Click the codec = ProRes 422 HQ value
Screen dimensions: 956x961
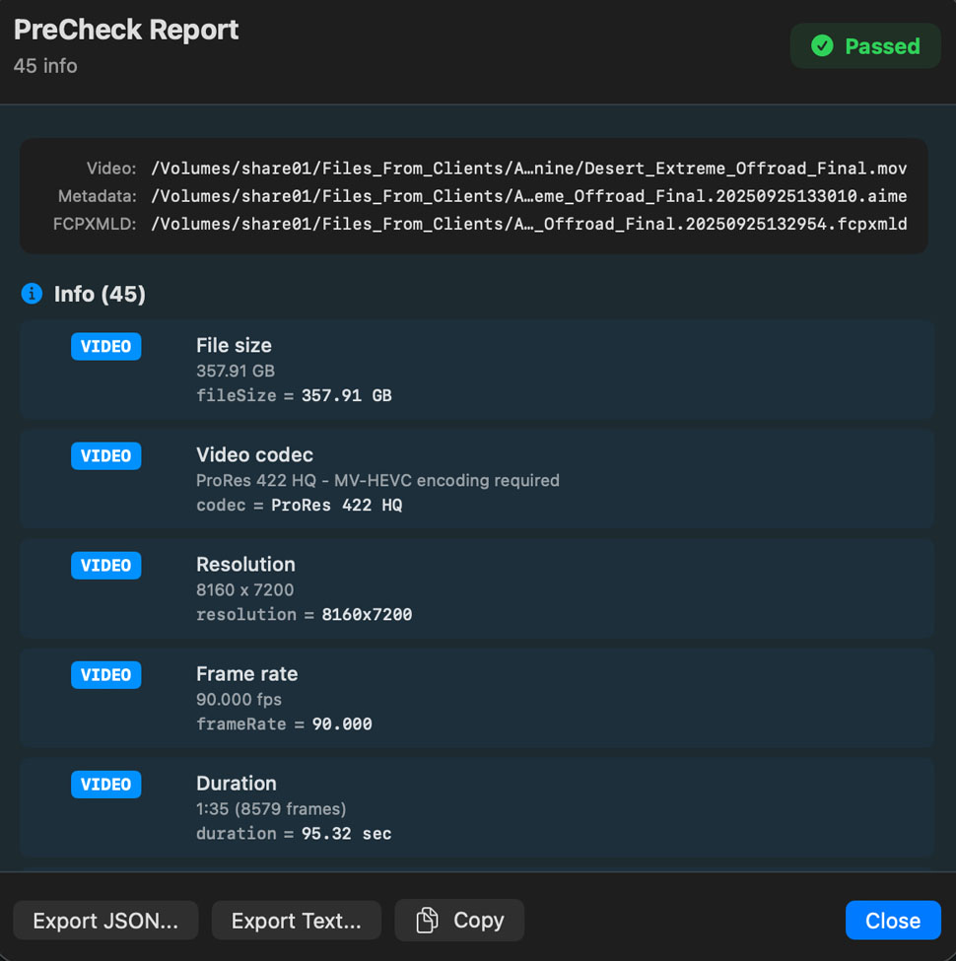pyautogui.click(x=299, y=505)
